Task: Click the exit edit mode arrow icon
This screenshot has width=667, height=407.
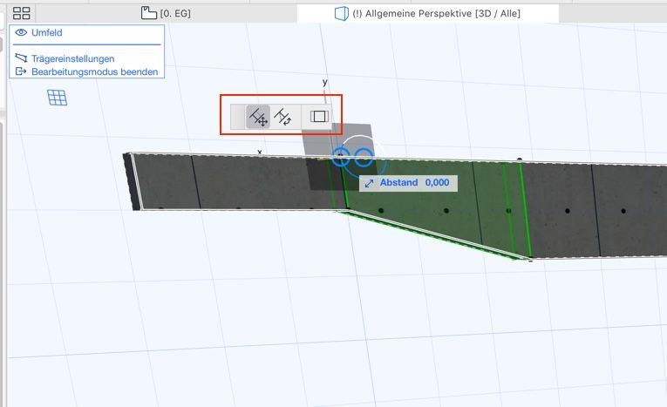Action: 21,71
